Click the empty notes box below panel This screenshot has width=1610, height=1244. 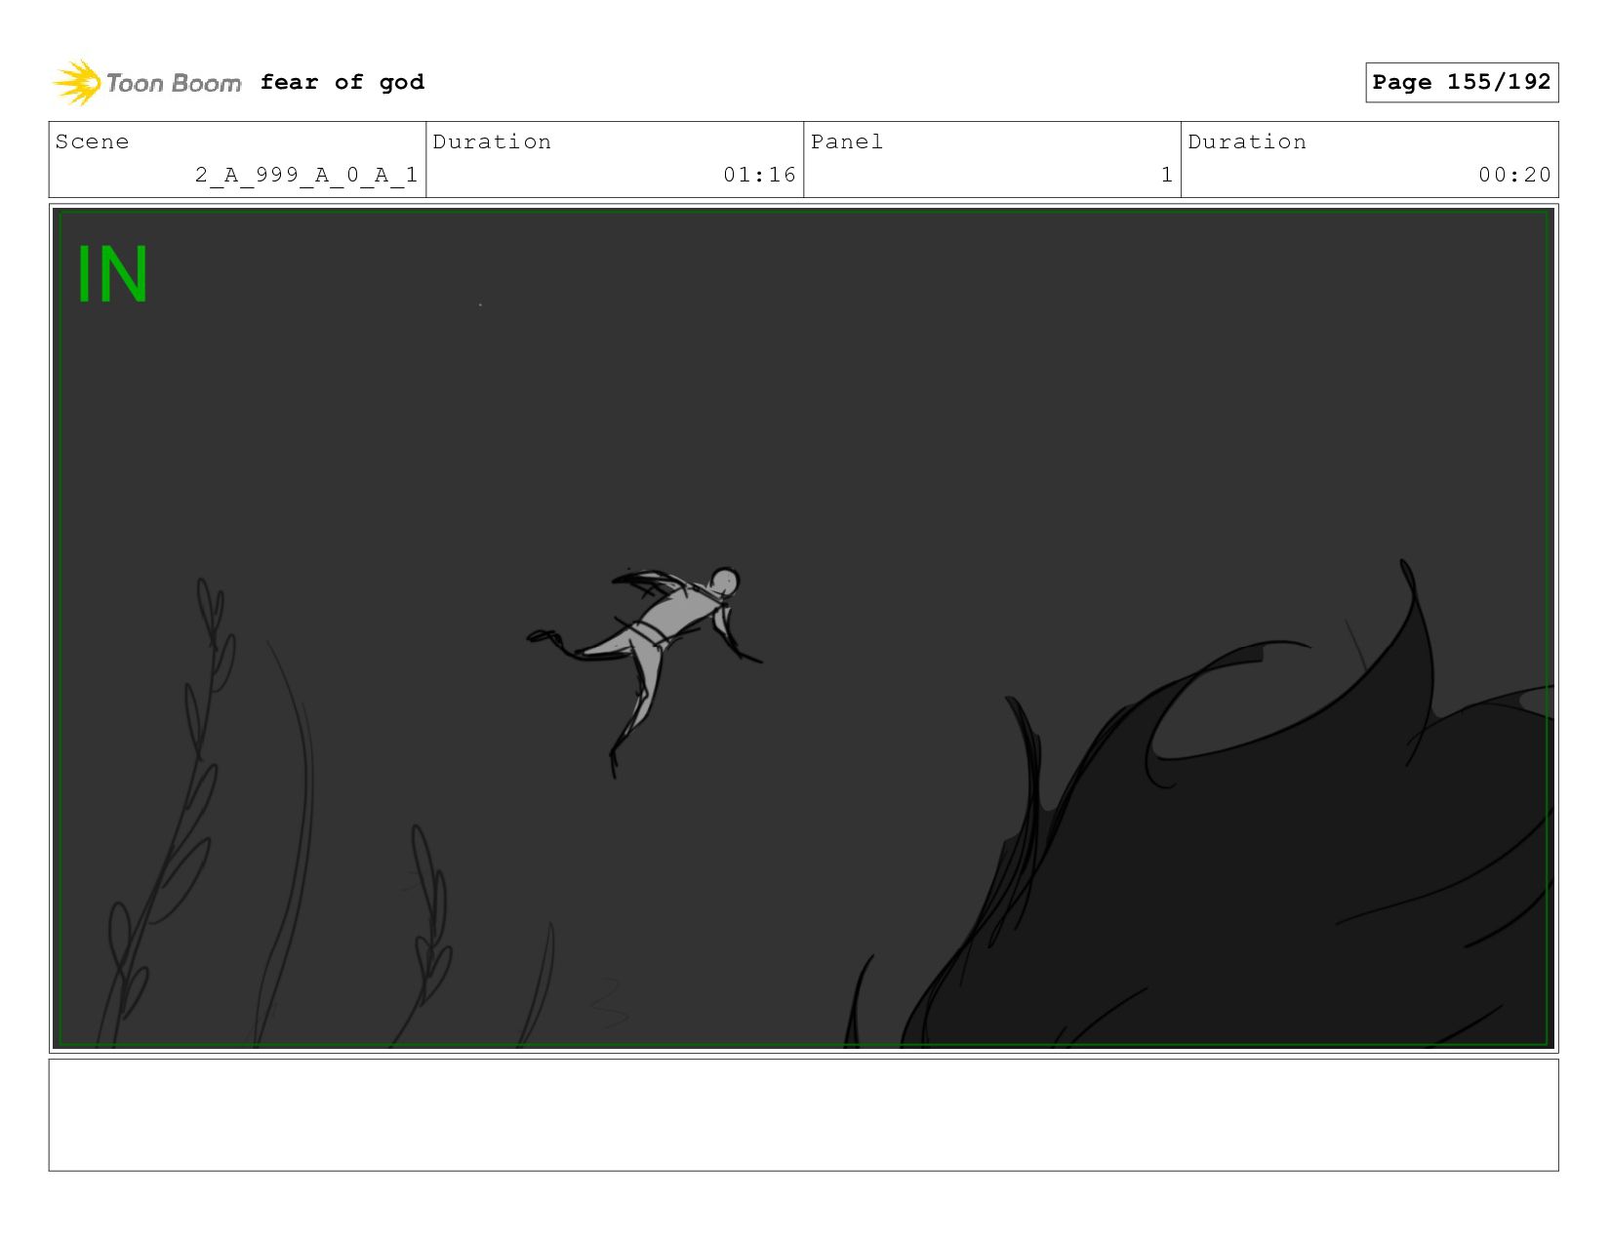point(803,1115)
